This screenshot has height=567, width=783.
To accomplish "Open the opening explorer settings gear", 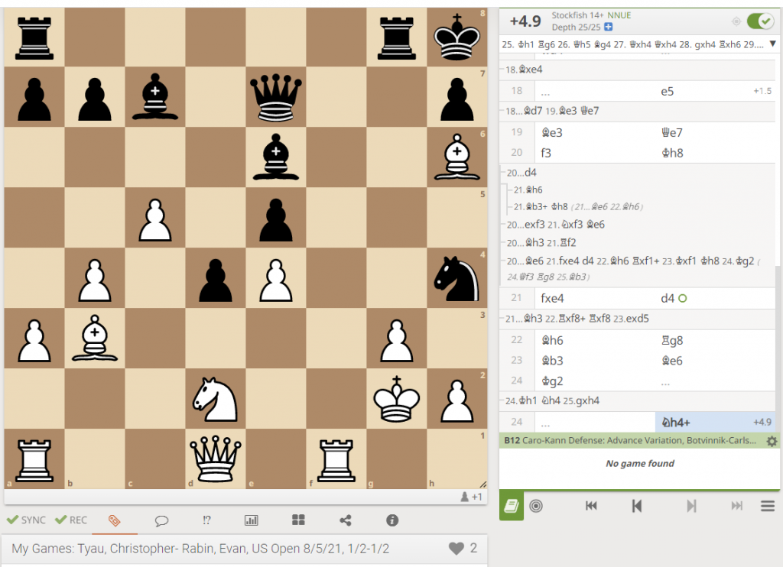I will [x=772, y=442].
